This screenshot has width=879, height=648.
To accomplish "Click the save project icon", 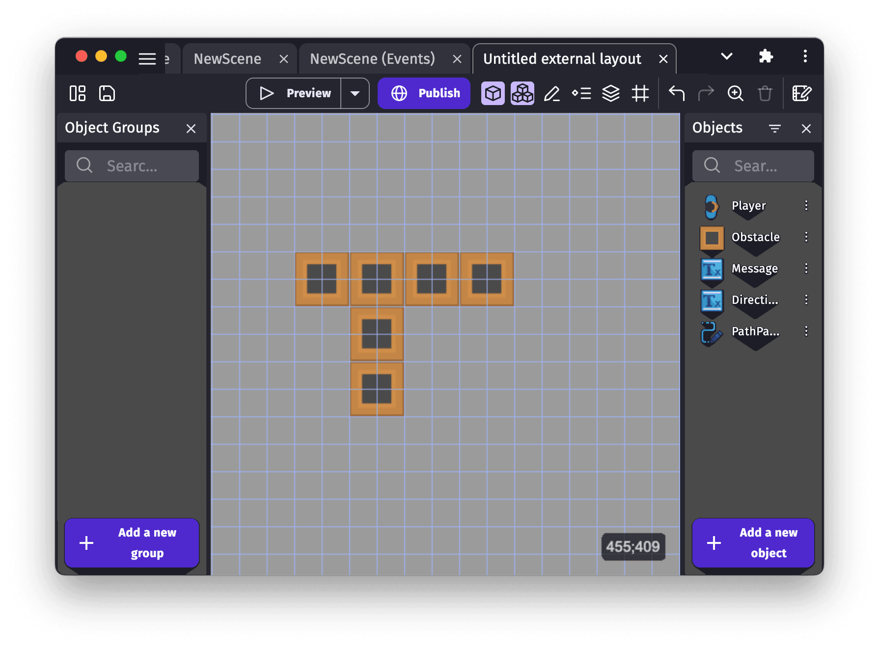I will click(x=107, y=93).
